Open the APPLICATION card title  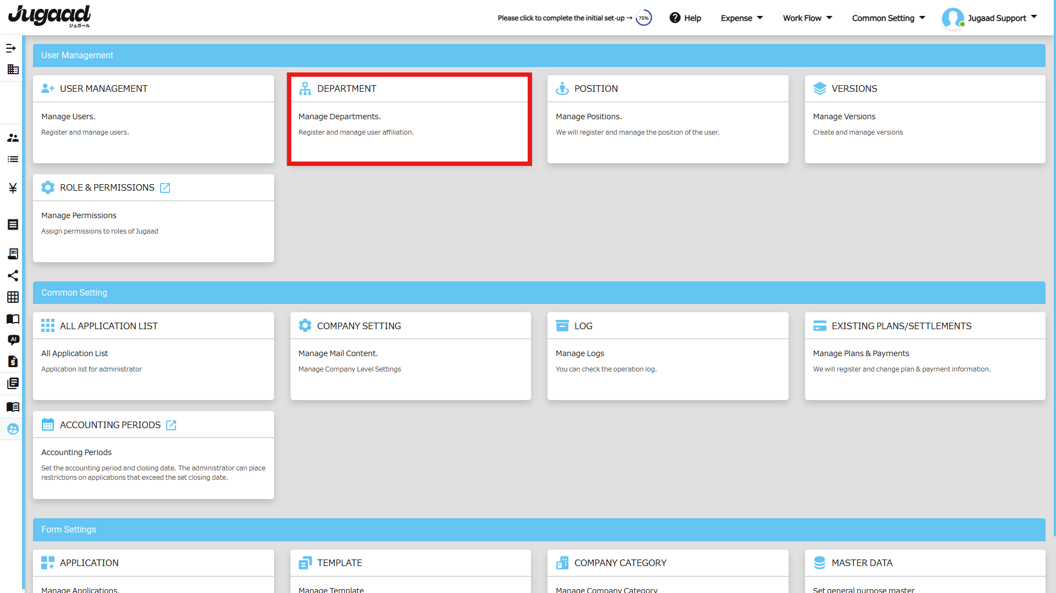point(89,563)
